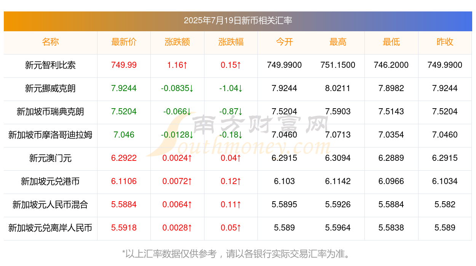
Task: Click the change amount 0.0064↑
Action: [x=177, y=205]
